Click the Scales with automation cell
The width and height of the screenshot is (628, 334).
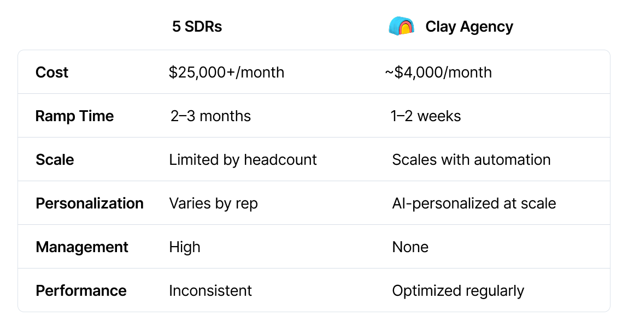[x=471, y=159]
